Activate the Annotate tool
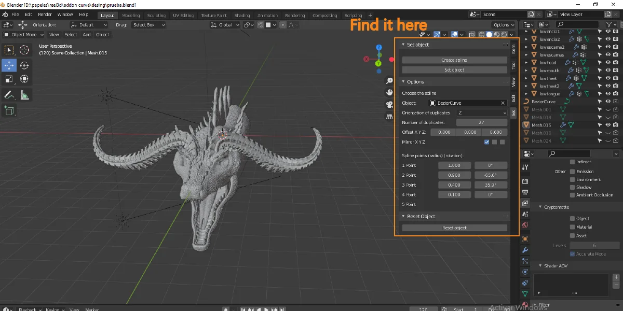 [x=9, y=94]
